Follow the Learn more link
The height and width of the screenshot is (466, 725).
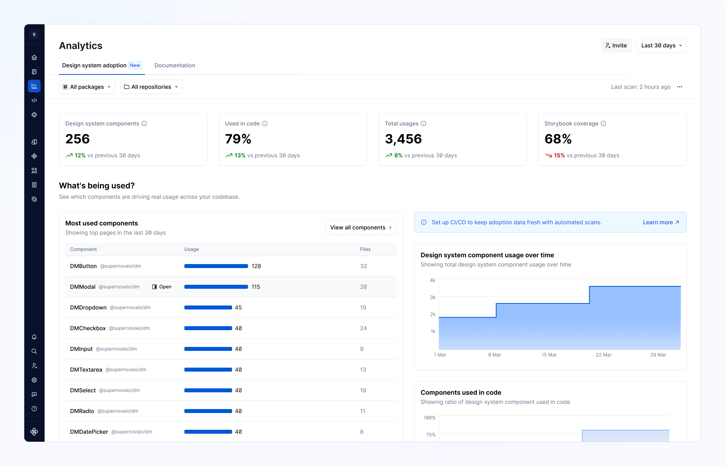point(661,222)
